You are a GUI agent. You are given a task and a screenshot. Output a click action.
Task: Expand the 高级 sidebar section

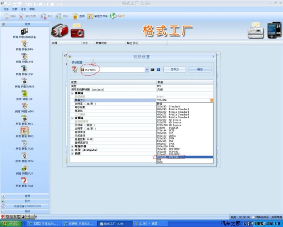(x=25, y=211)
